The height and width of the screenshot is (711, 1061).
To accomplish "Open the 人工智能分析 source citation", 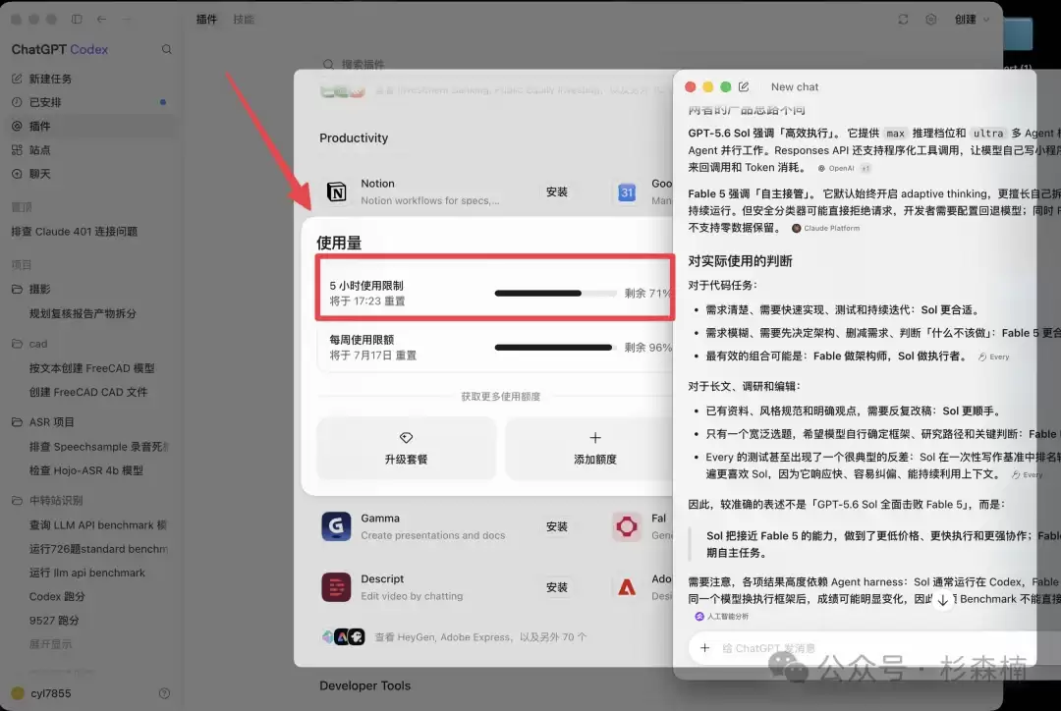I will click(x=722, y=617).
